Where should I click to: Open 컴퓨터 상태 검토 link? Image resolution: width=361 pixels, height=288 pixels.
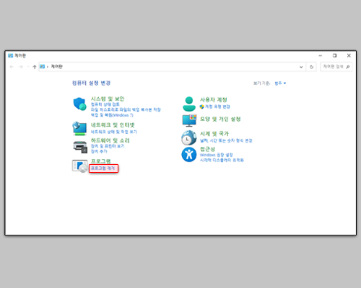[x=105, y=104]
